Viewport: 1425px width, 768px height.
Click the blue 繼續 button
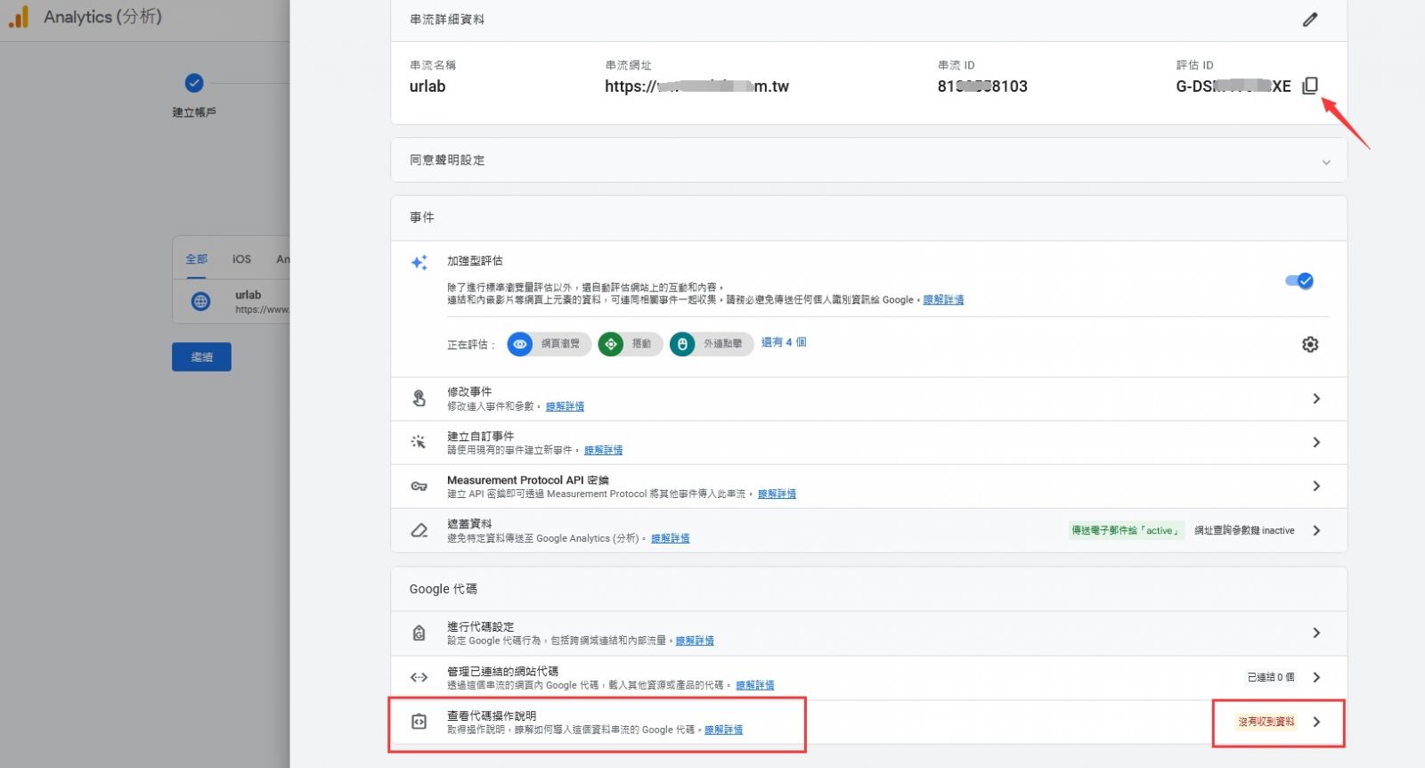(x=201, y=356)
